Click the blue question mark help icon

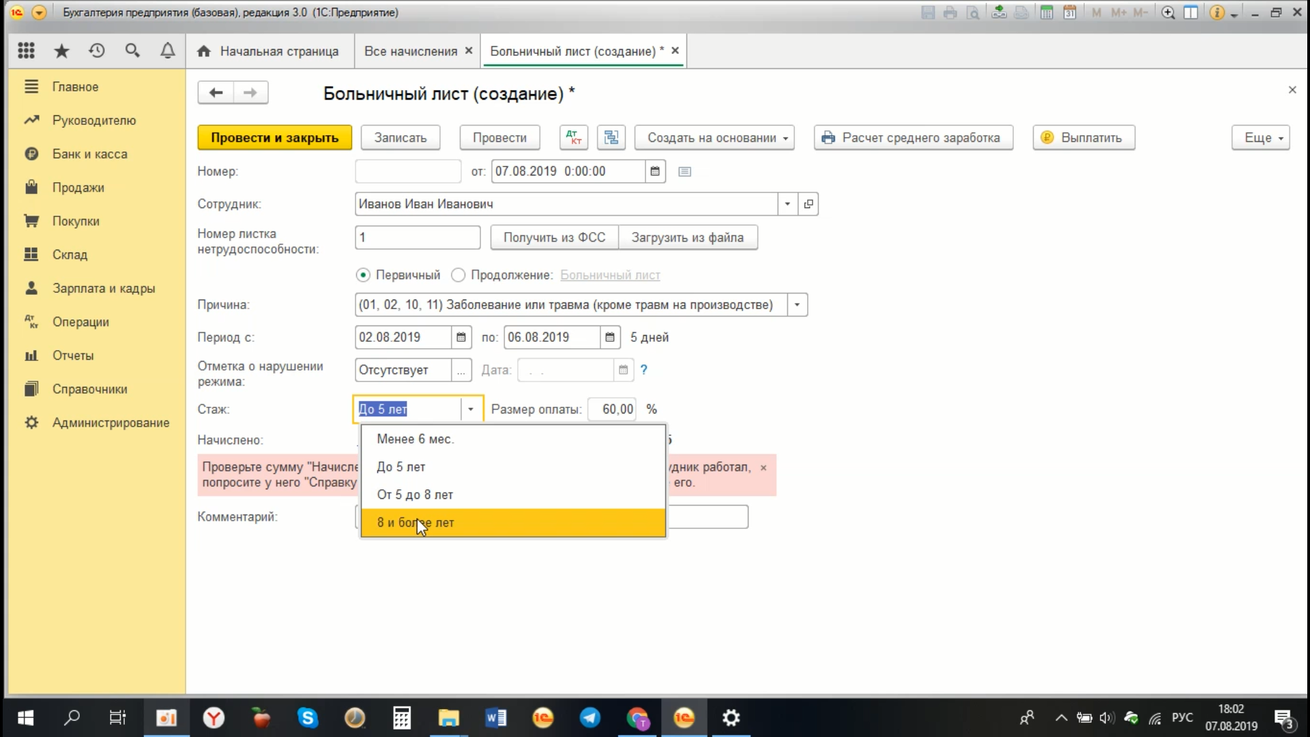tap(643, 370)
